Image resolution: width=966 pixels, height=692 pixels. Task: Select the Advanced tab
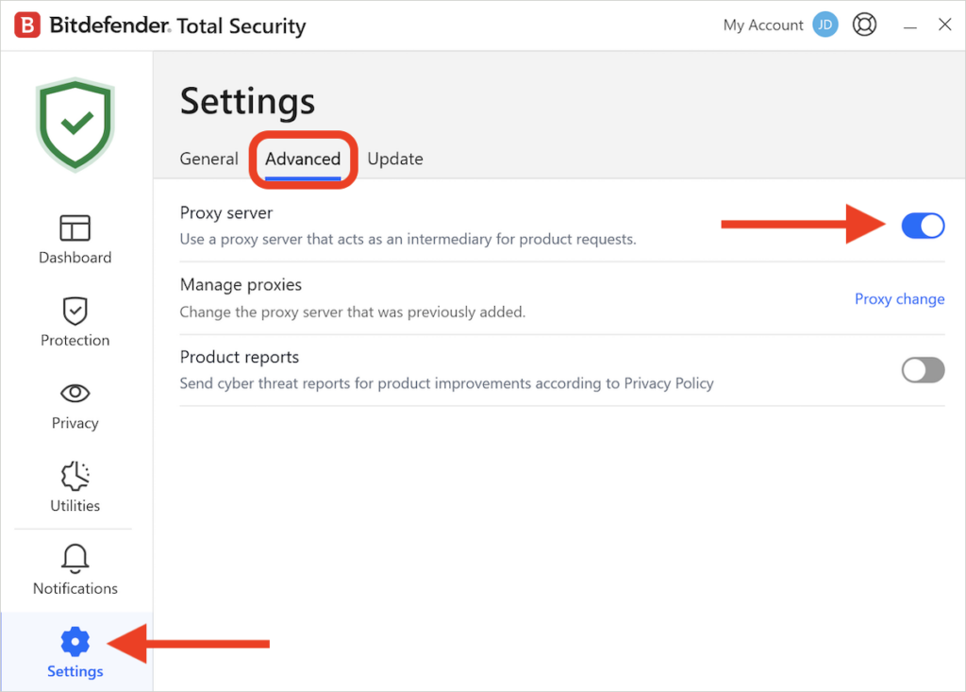[303, 159]
